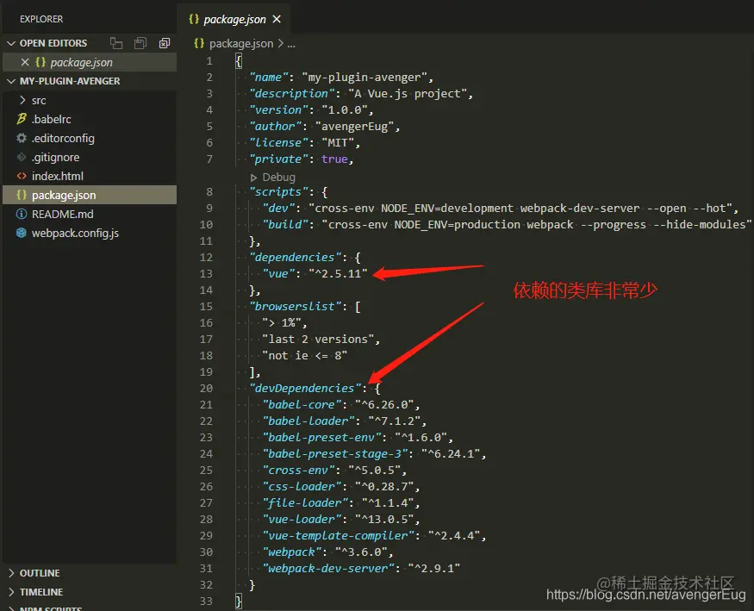
Task: Click the gear icon beside .editorconfig
Action: tap(22, 139)
